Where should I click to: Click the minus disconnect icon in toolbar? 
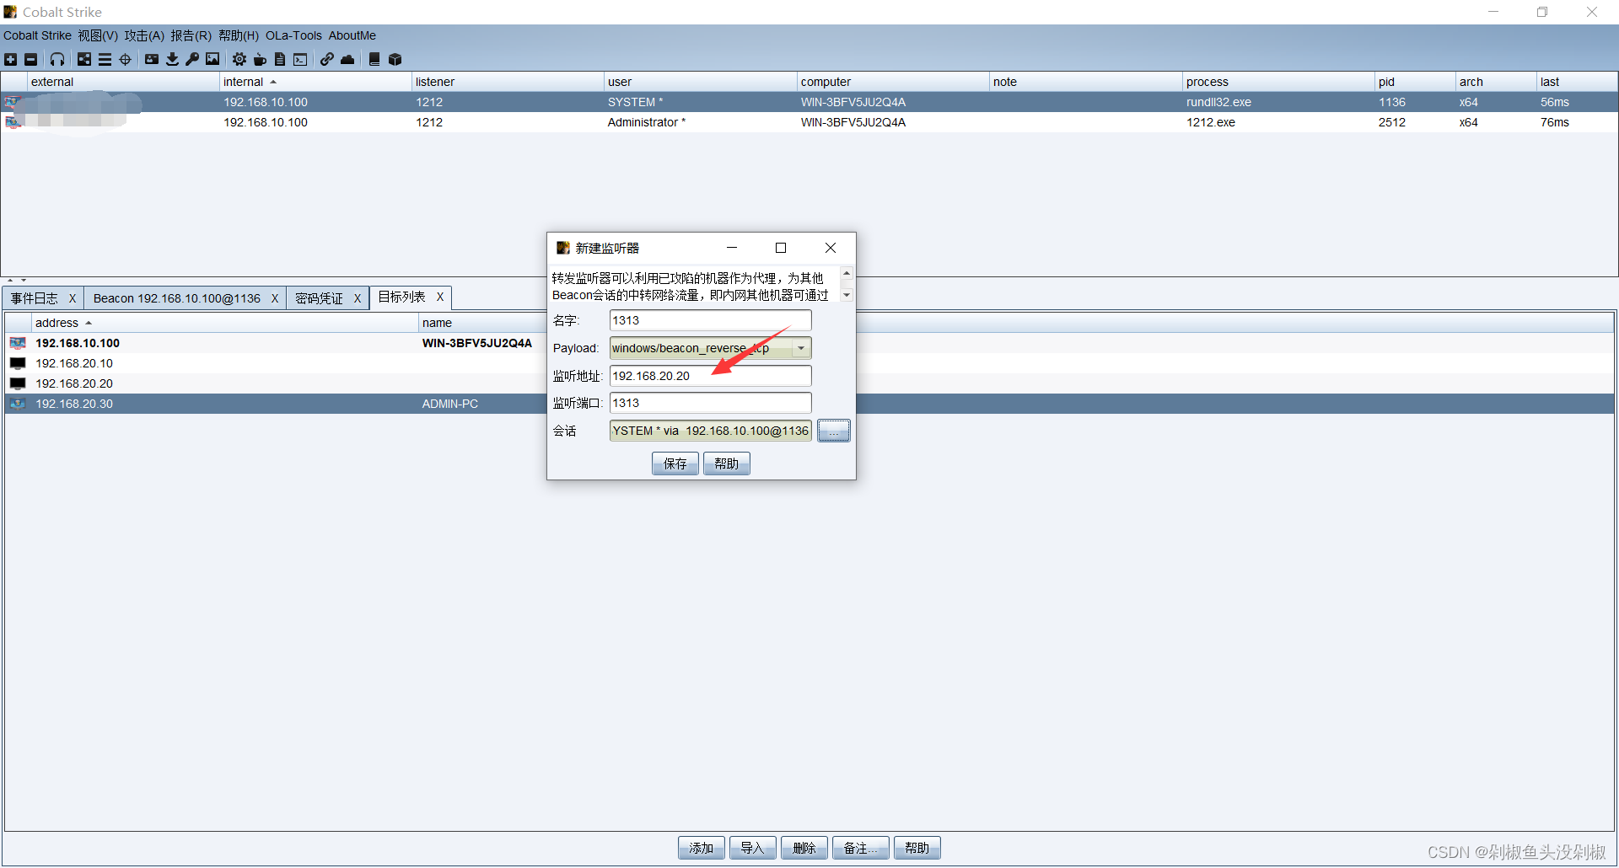pyautogui.click(x=31, y=59)
